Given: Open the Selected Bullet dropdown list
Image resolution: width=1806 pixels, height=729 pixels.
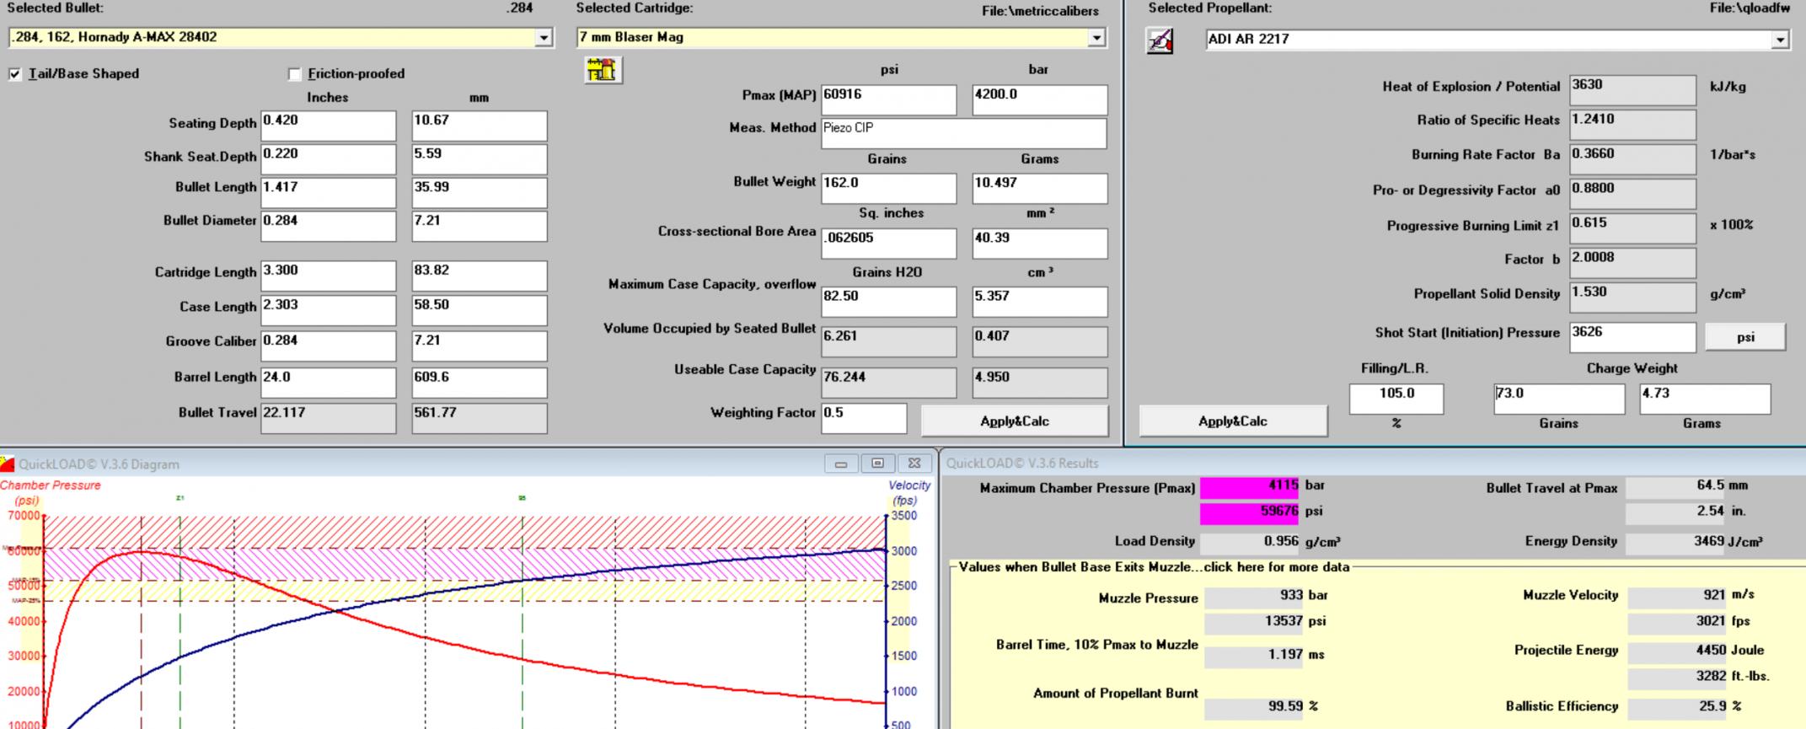Looking at the screenshot, I should pos(544,38).
